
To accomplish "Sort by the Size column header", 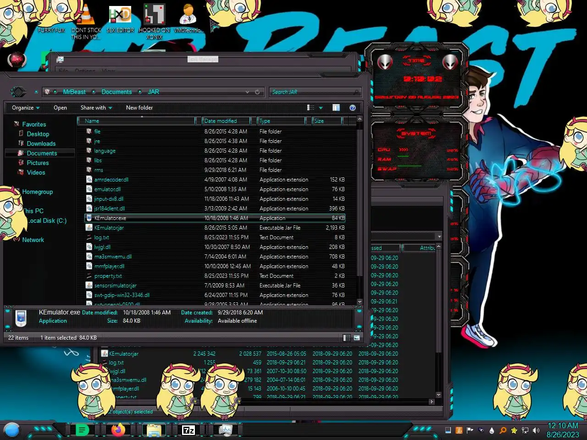I will coord(327,121).
